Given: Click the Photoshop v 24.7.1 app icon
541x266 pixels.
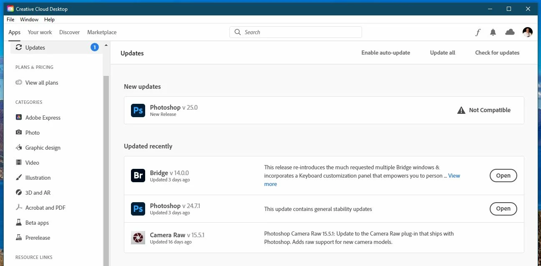Looking at the screenshot, I should click(x=138, y=209).
